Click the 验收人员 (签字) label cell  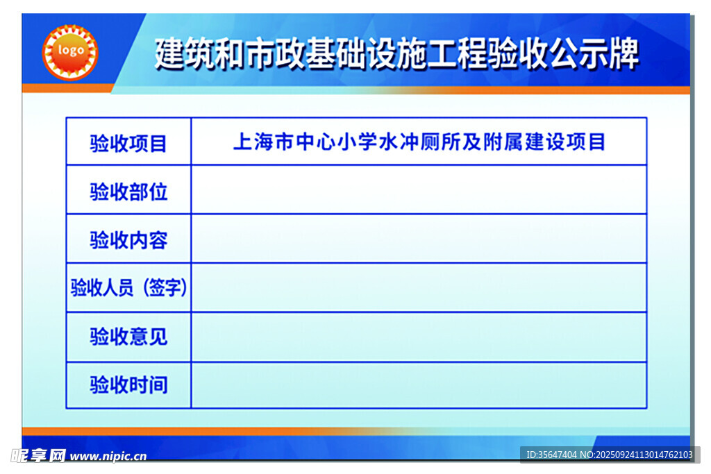click(x=128, y=288)
